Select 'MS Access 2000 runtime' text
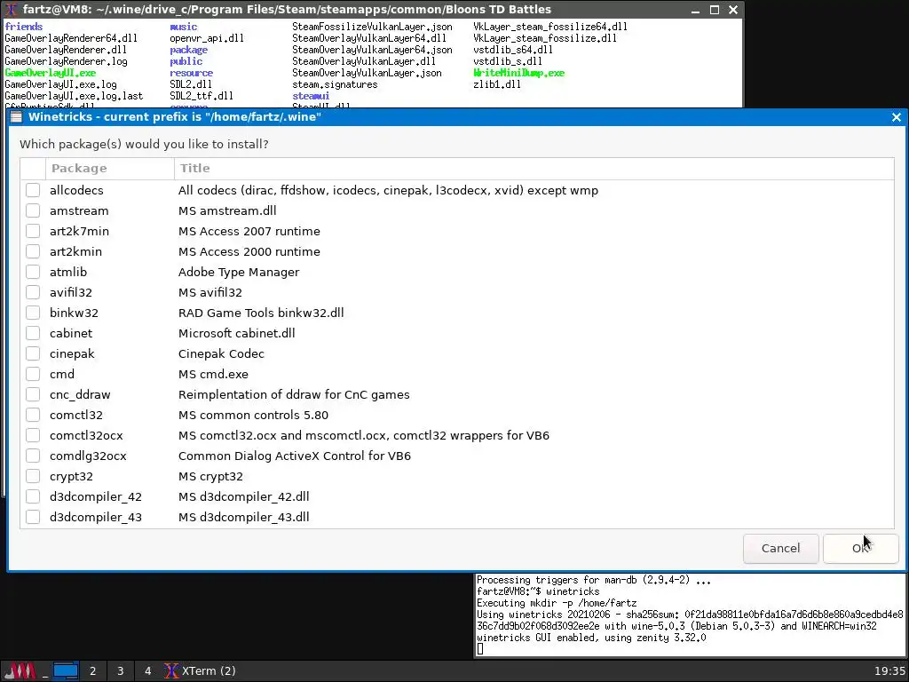This screenshot has width=909, height=682. (249, 251)
